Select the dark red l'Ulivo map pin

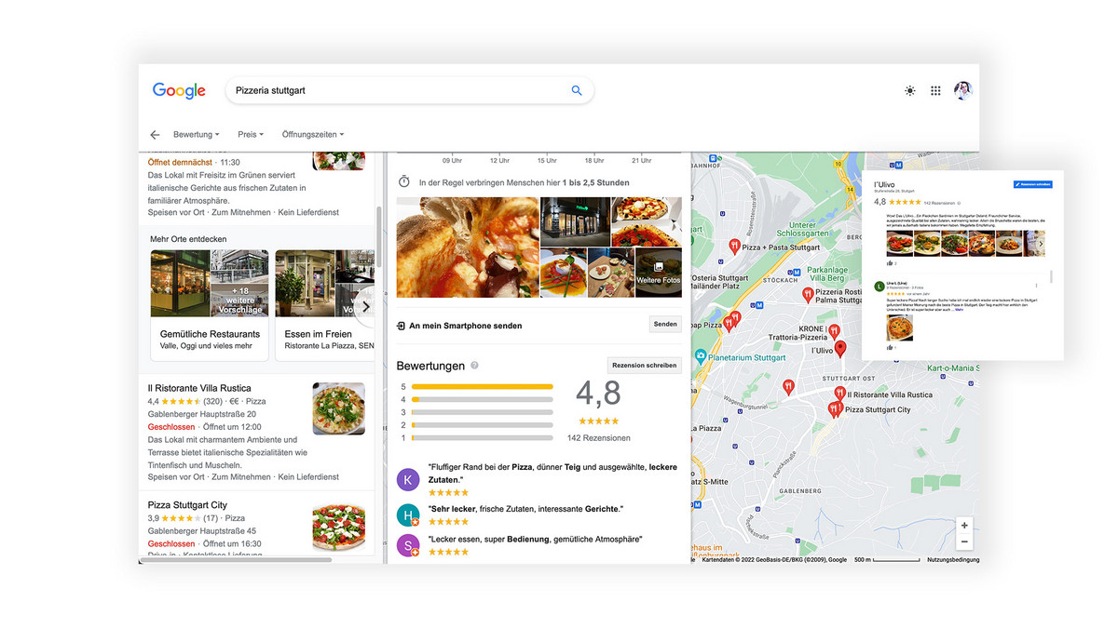pos(840,349)
